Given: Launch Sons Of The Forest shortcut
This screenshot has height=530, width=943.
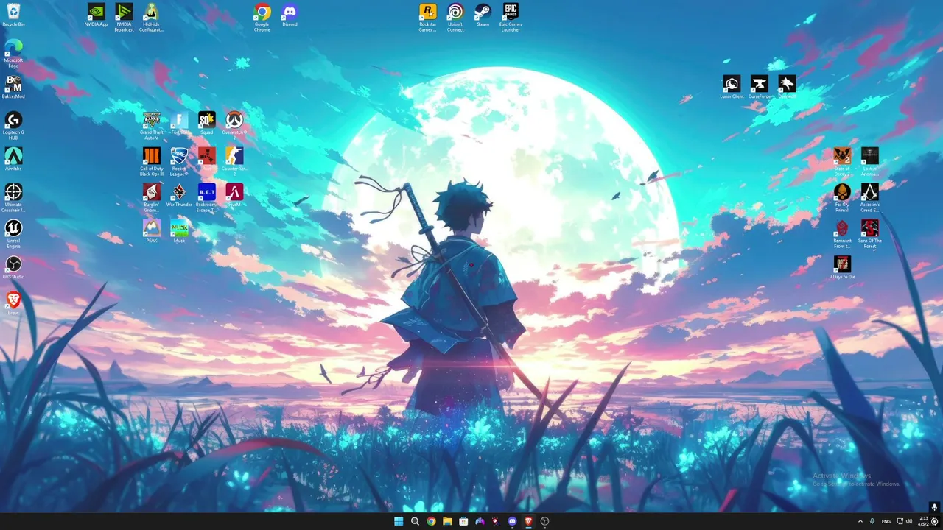Looking at the screenshot, I should click(870, 233).
